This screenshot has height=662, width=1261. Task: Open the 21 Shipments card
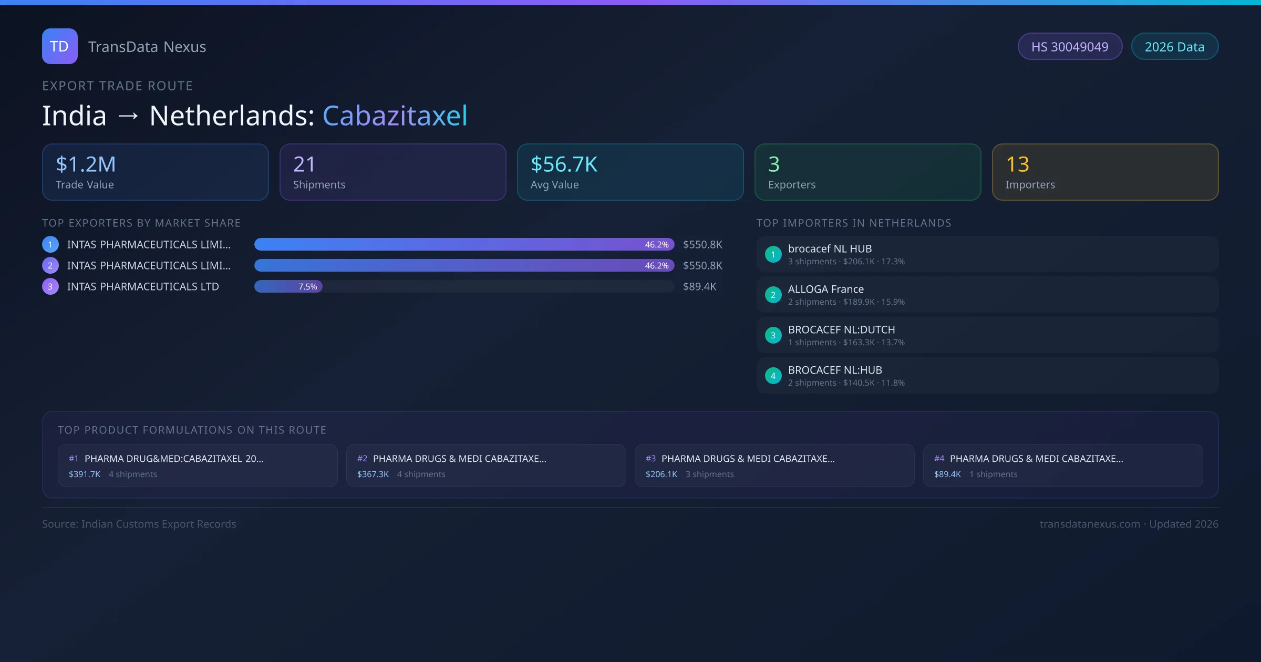point(392,172)
